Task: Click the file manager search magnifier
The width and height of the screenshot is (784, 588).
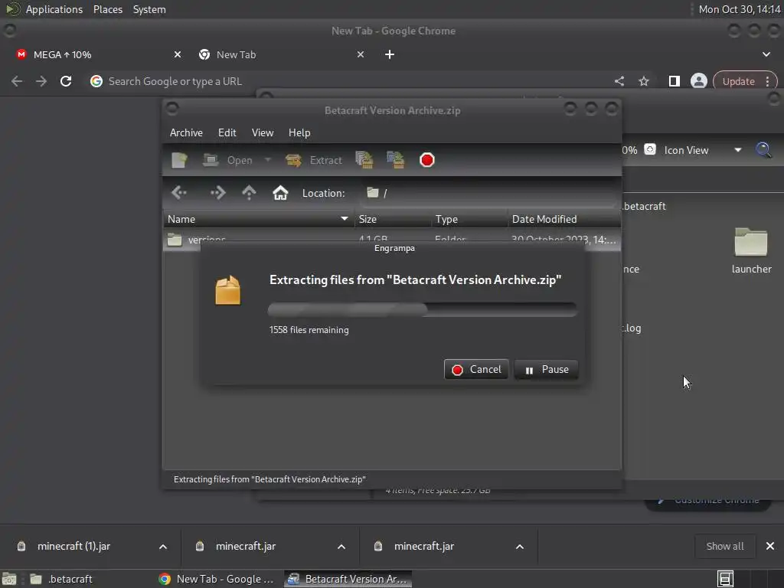Action: [x=763, y=149]
